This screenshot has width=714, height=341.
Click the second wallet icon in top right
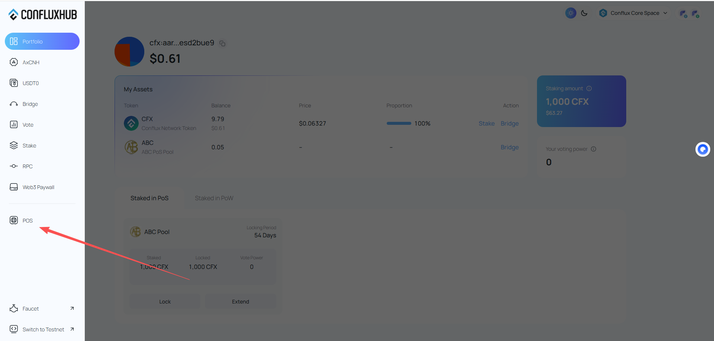[695, 14]
